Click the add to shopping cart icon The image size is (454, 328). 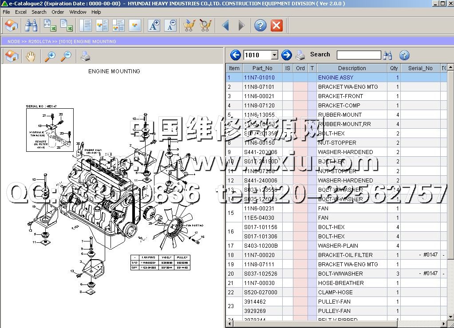pos(189,26)
